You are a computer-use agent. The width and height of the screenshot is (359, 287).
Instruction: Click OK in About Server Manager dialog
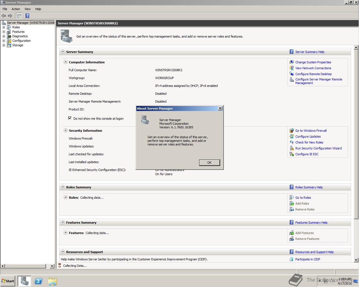[210, 163]
